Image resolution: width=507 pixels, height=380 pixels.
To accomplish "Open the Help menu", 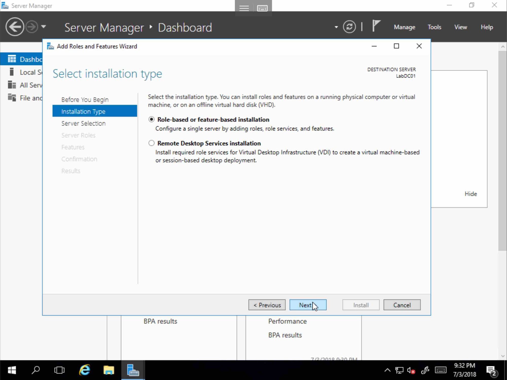I will pos(487,27).
